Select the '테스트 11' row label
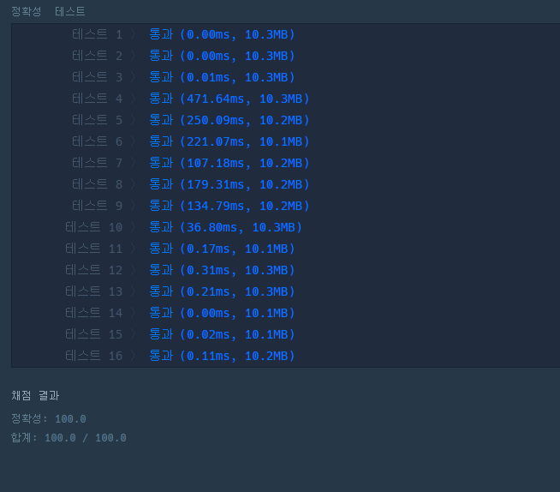Image resolution: width=560 pixels, height=492 pixels. pos(93,249)
